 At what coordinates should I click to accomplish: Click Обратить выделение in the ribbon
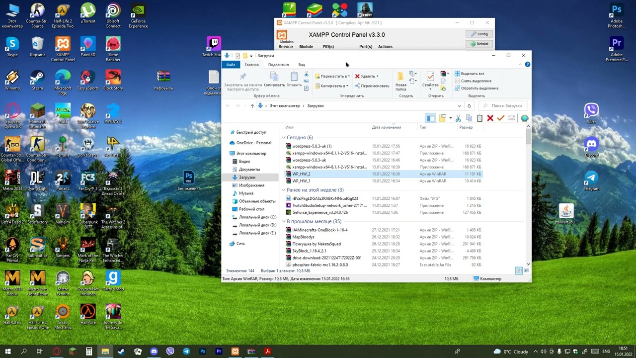[x=476, y=89]
